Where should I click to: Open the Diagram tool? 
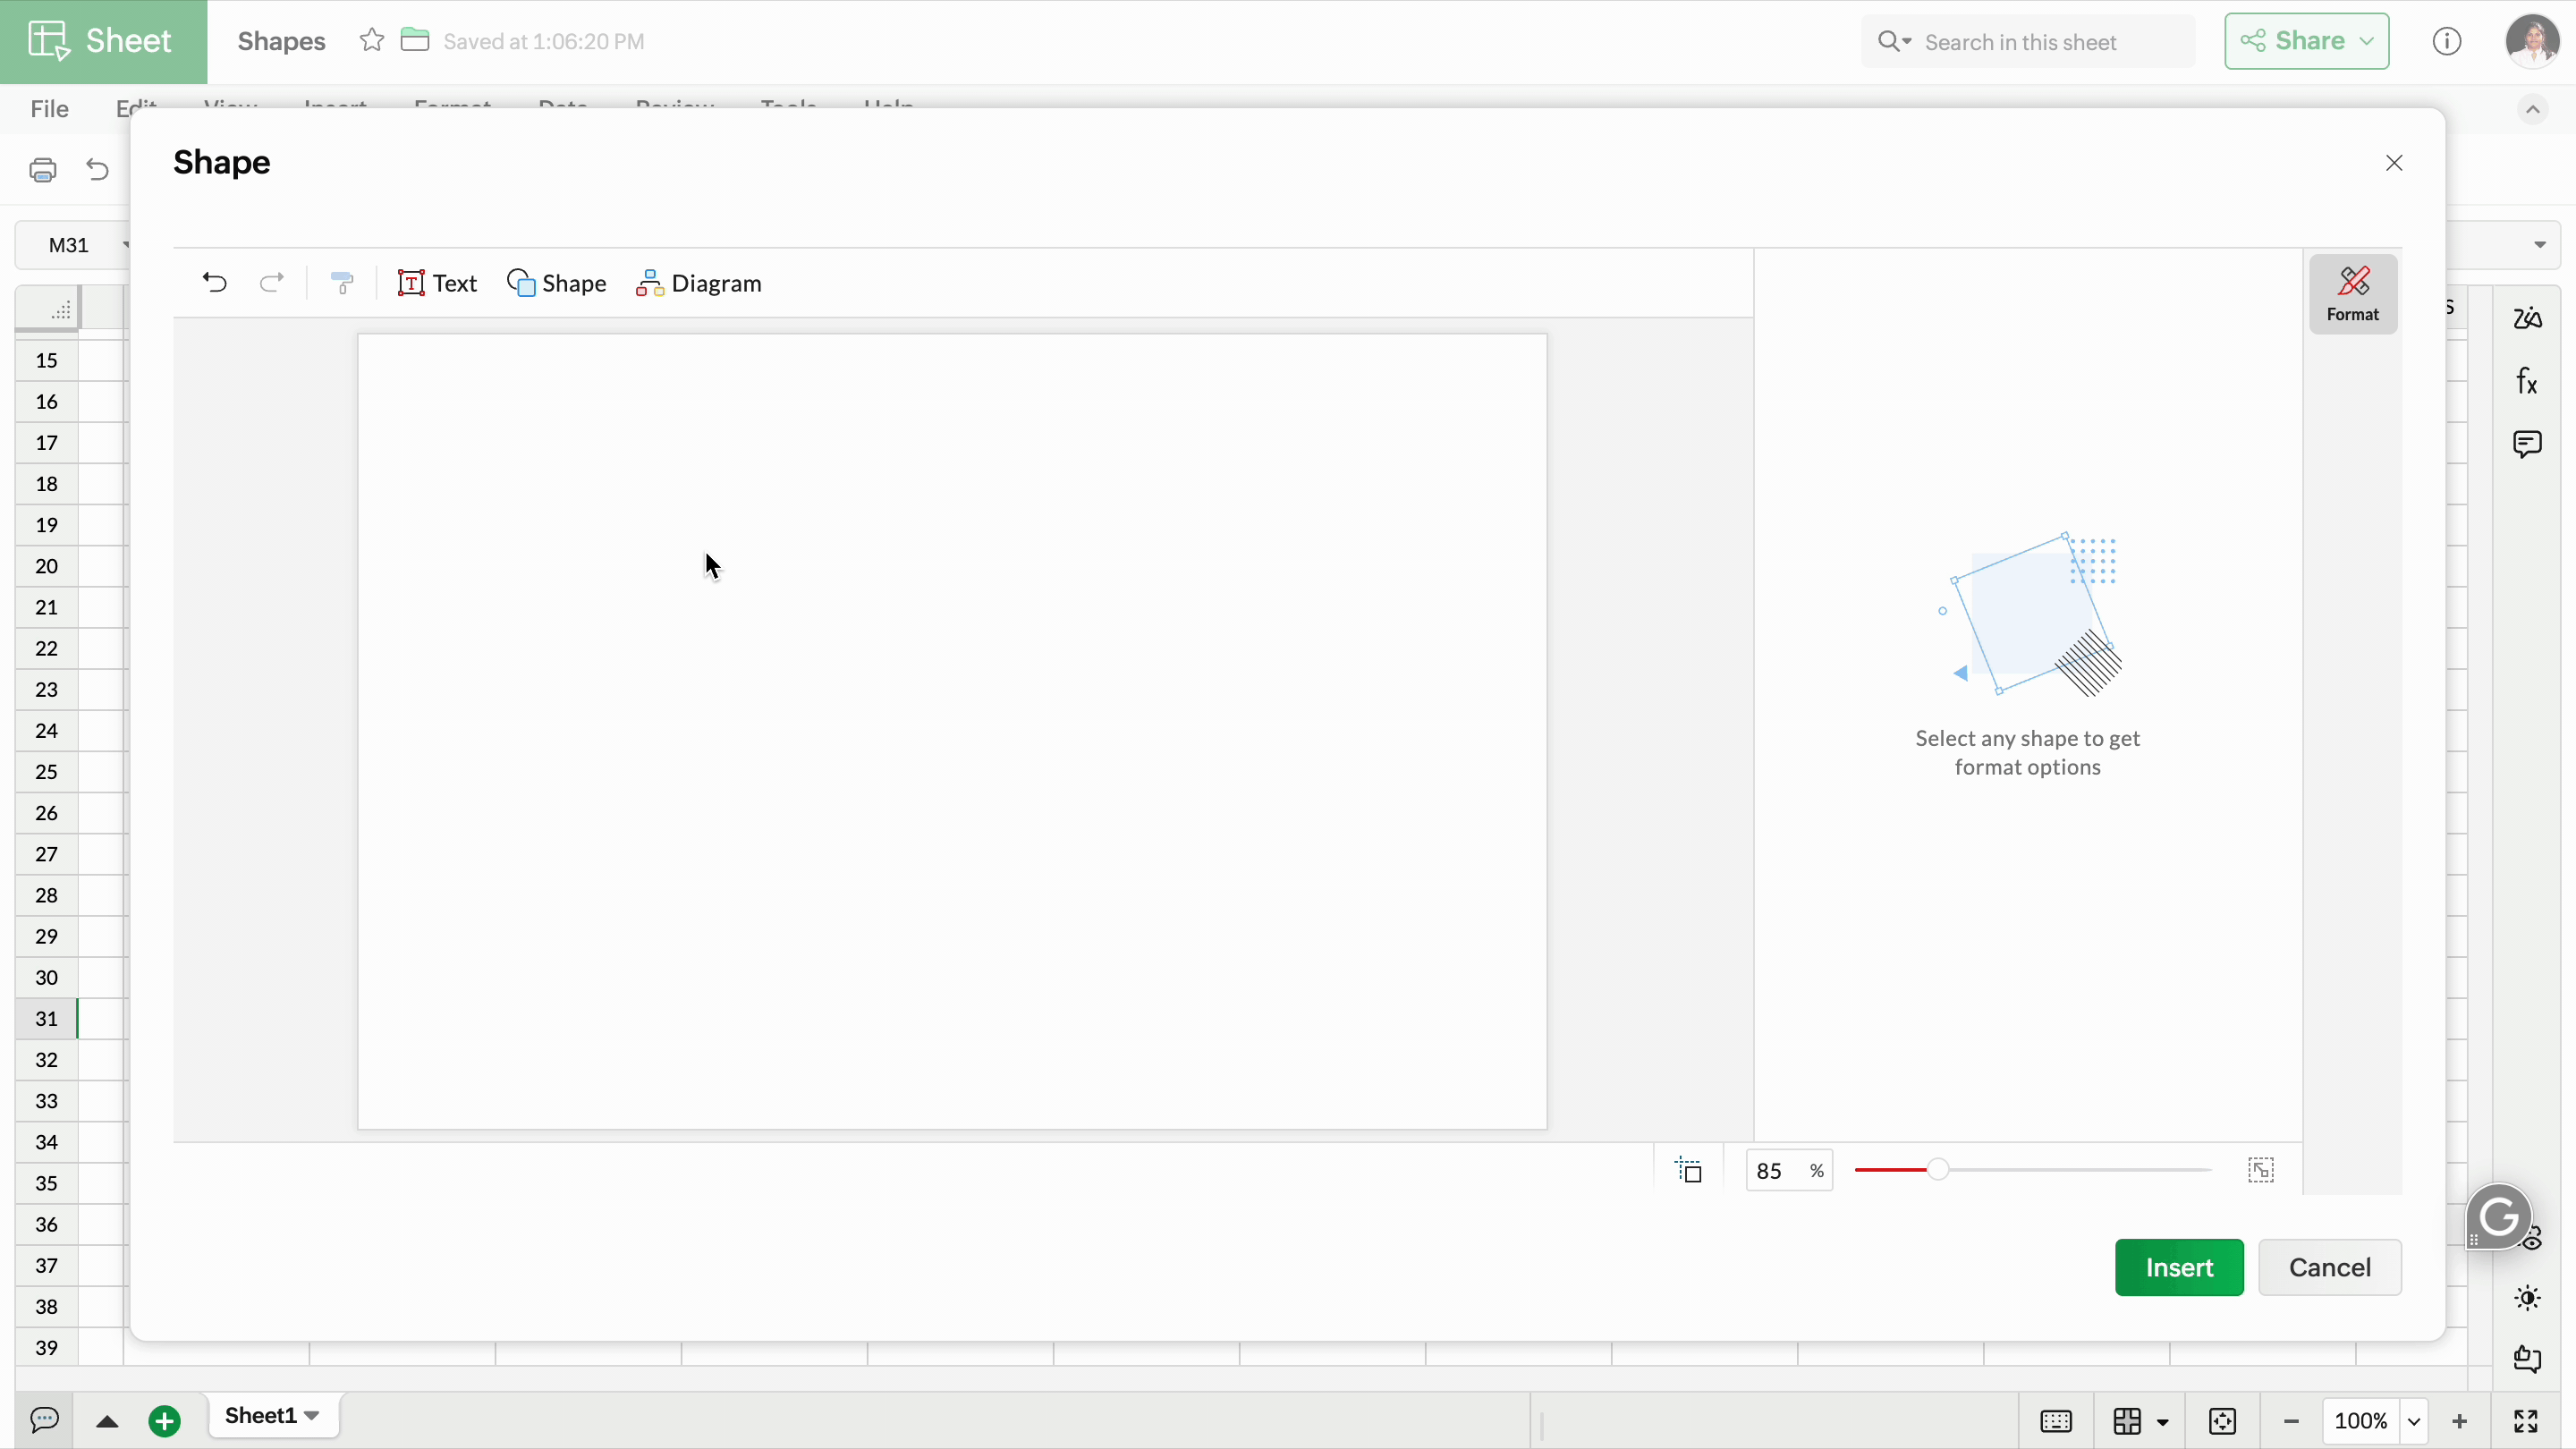(x=698, y=283)
